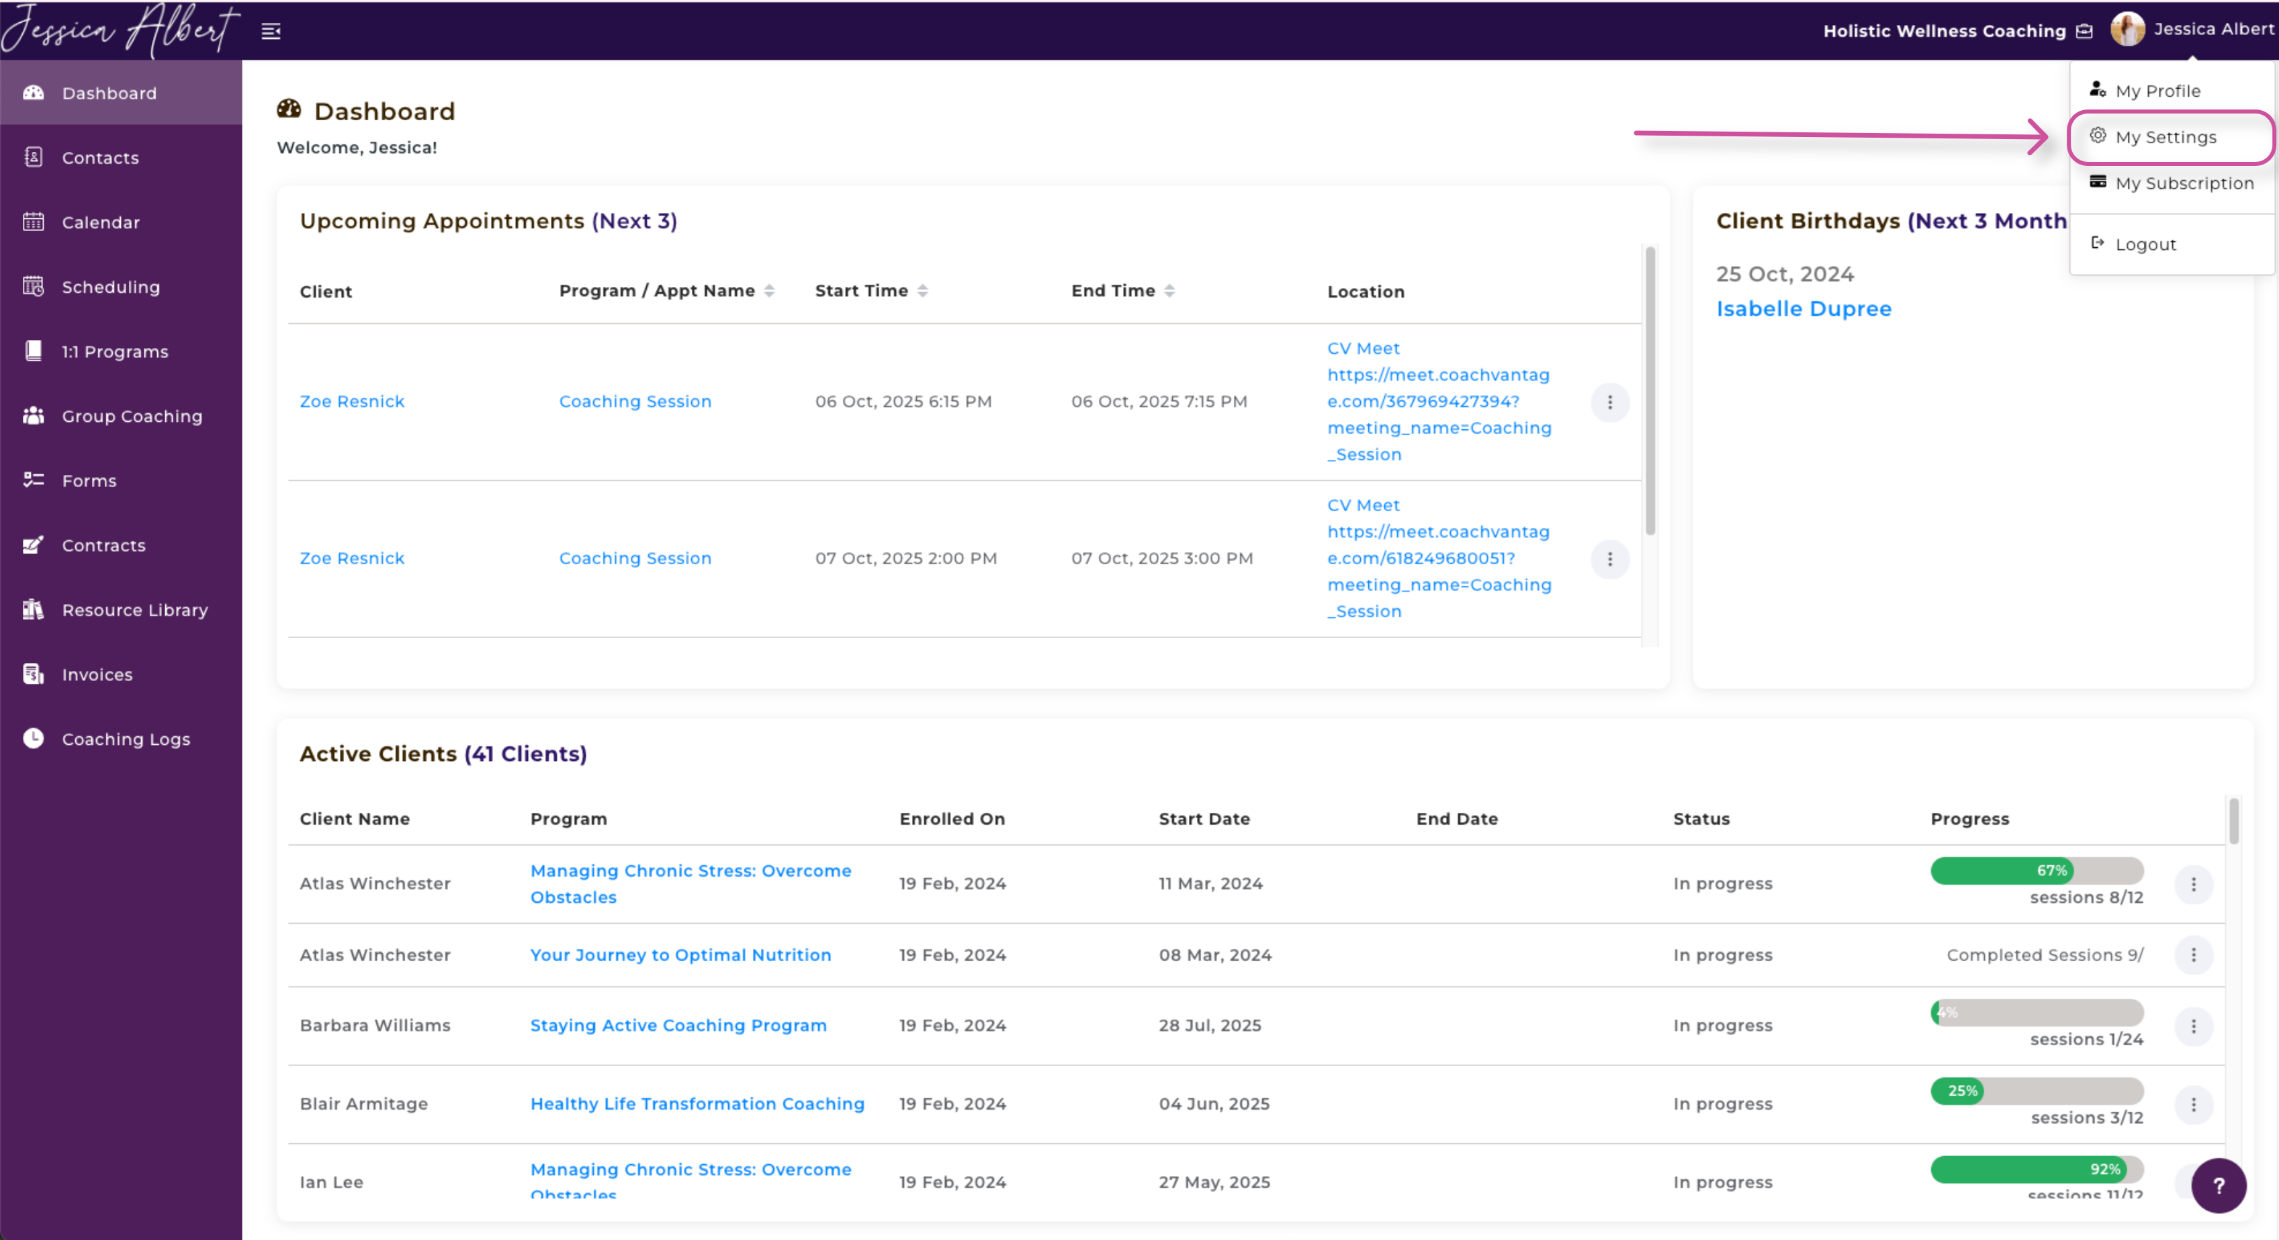Choose Logout in the user menu
Viewport: 2279px width, 1240px height.
2145,244
